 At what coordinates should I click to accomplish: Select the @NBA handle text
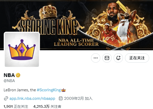tap(9, 81)
